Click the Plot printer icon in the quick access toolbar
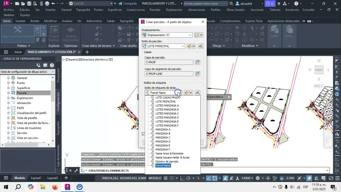Image resolution: width=341 pixels, height=192 pixels. 47,3
